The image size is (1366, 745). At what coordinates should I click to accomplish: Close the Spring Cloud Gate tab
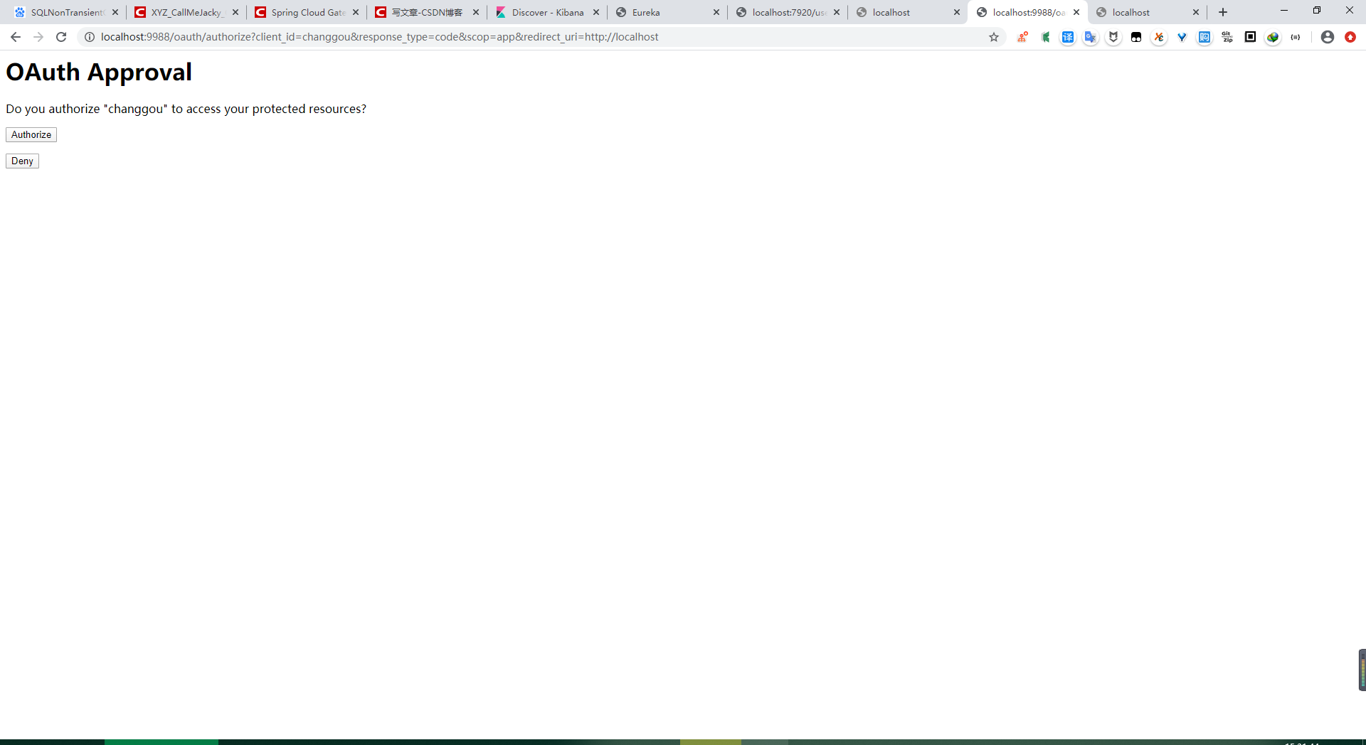tap(356, 12)
